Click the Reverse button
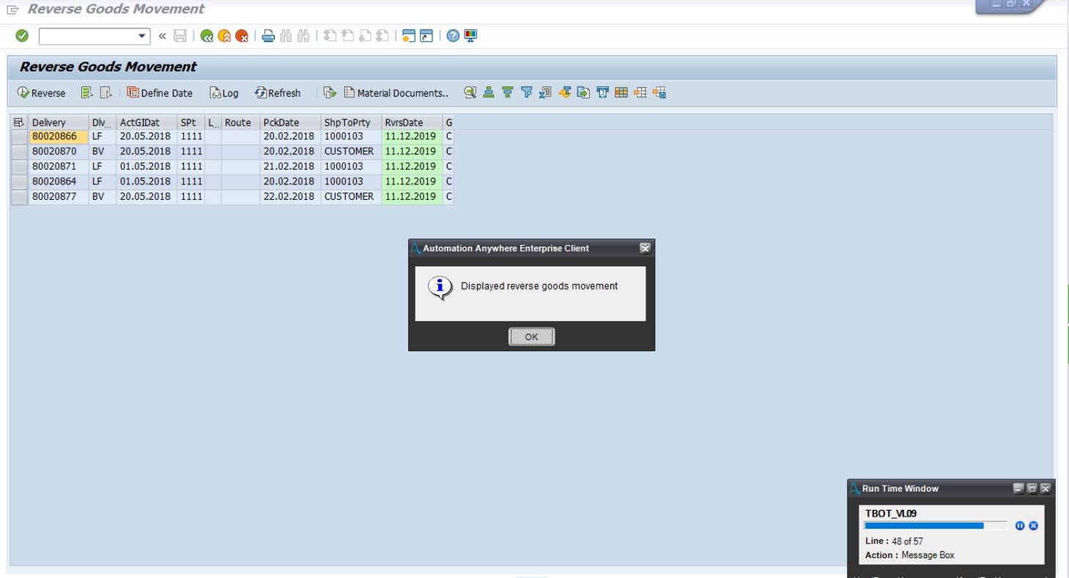Image resolution: width=1069 pixels, height=578 pixels. pos(42,93)
